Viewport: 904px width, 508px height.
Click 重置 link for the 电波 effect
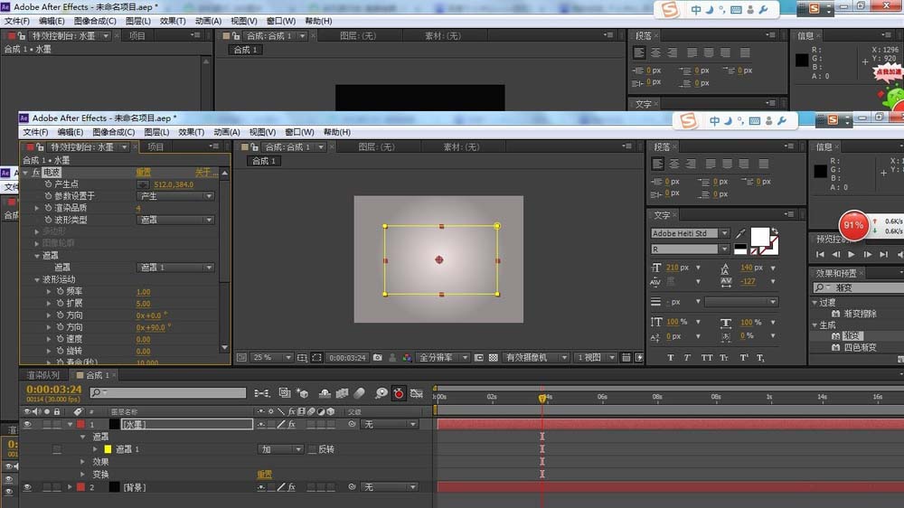(x=144, y=172)
